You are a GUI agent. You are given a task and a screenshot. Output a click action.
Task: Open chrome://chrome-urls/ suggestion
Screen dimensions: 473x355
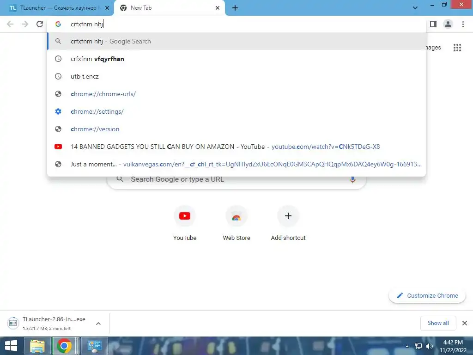coord(236,94)
